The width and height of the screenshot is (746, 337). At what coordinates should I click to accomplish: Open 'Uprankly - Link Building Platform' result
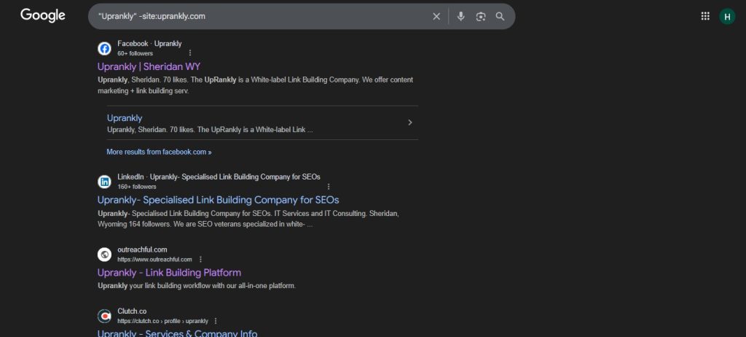tap(169, 273)
